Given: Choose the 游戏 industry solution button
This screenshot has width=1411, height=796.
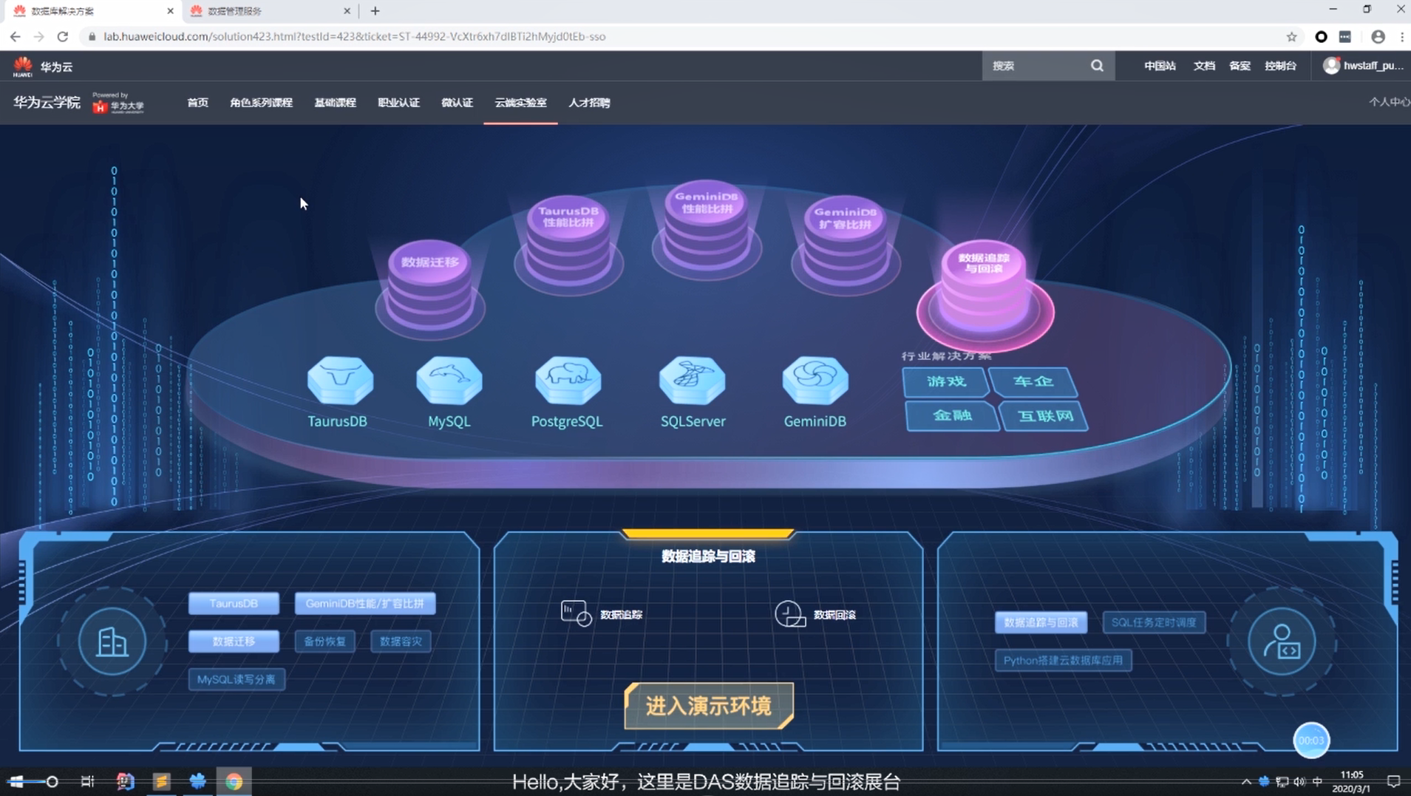Looking at the screenshot, I should pyautogui.click(x=946, y=381).
